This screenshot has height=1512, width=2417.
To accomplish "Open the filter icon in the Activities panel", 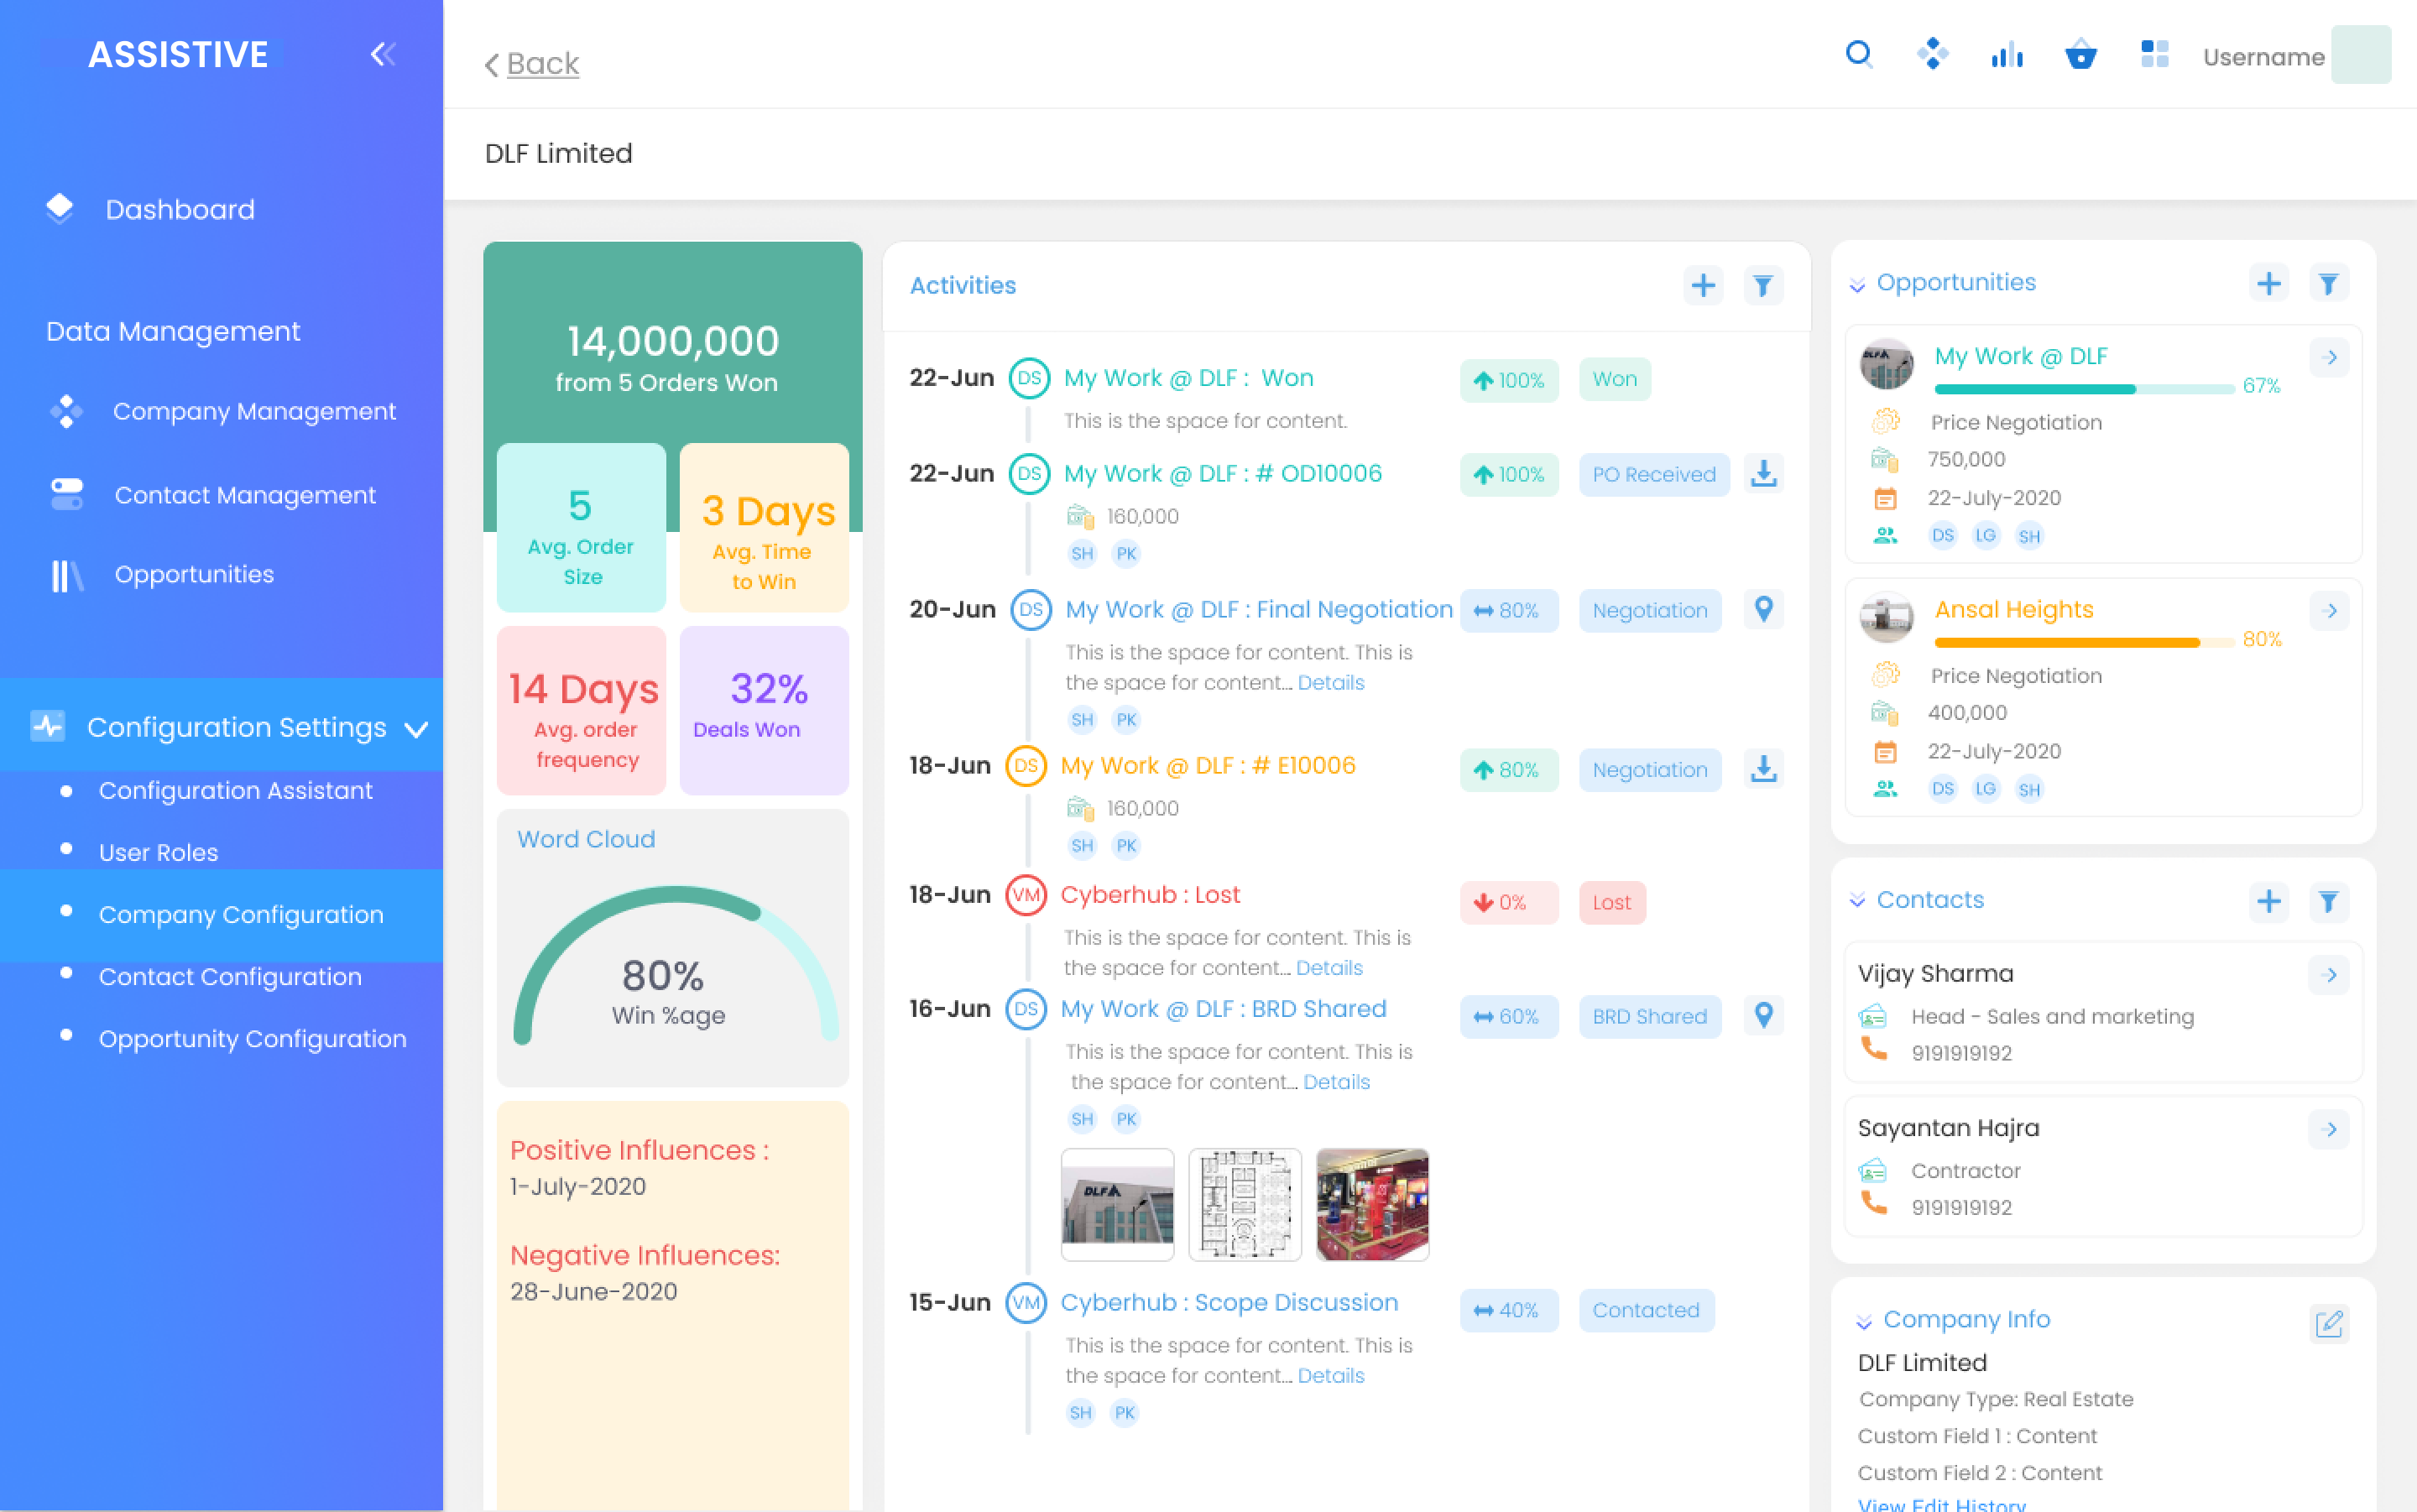I will click(1763, 285).
